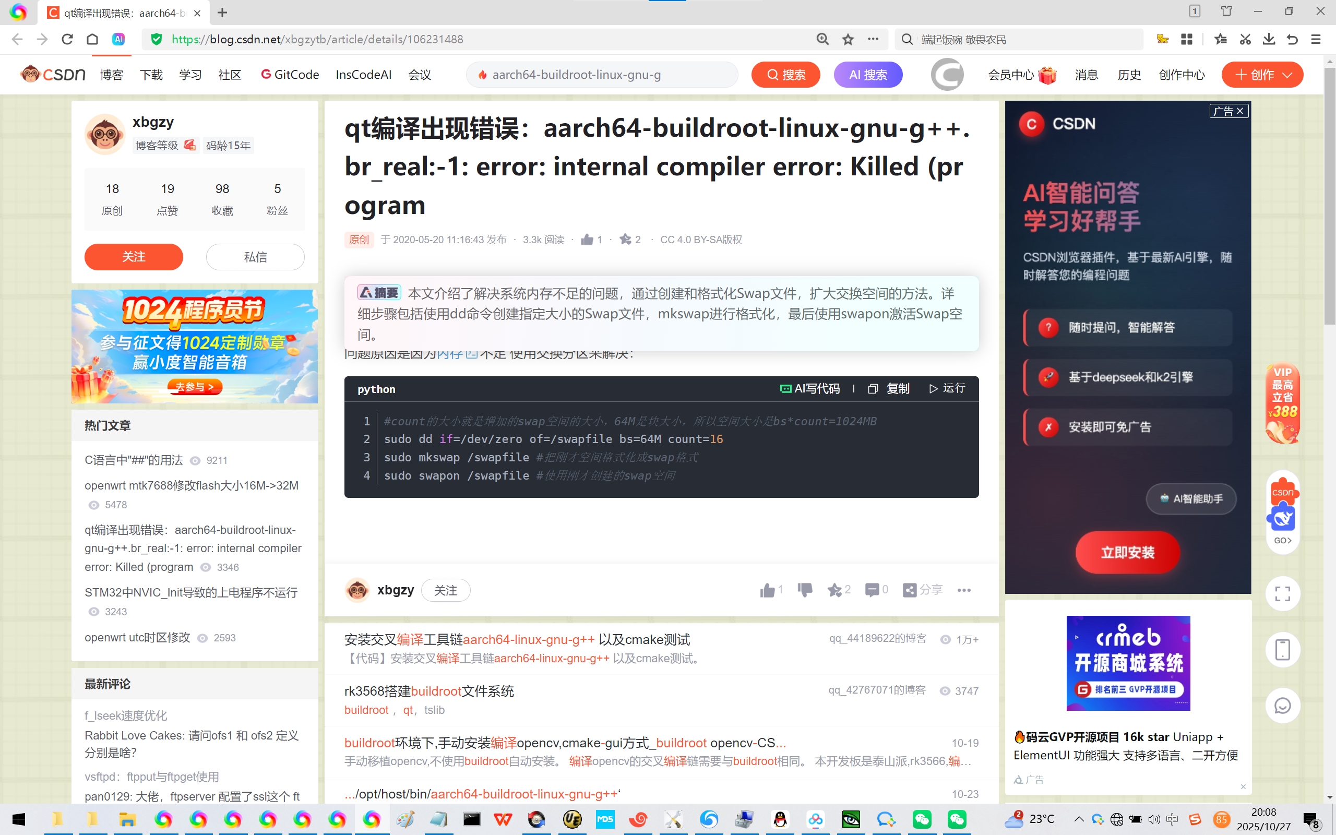The height and width of the screenshot is (835, 1336).
Task: Click the thumbs-up icon below the article
Action: [x=767, y=590]
